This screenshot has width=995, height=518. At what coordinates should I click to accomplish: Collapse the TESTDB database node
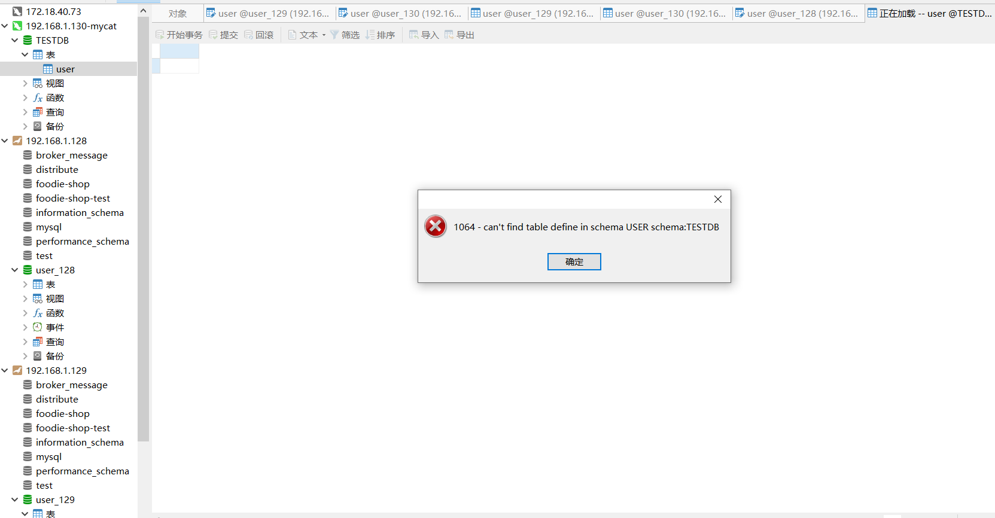pyautogui.click(x=15, y=40)
